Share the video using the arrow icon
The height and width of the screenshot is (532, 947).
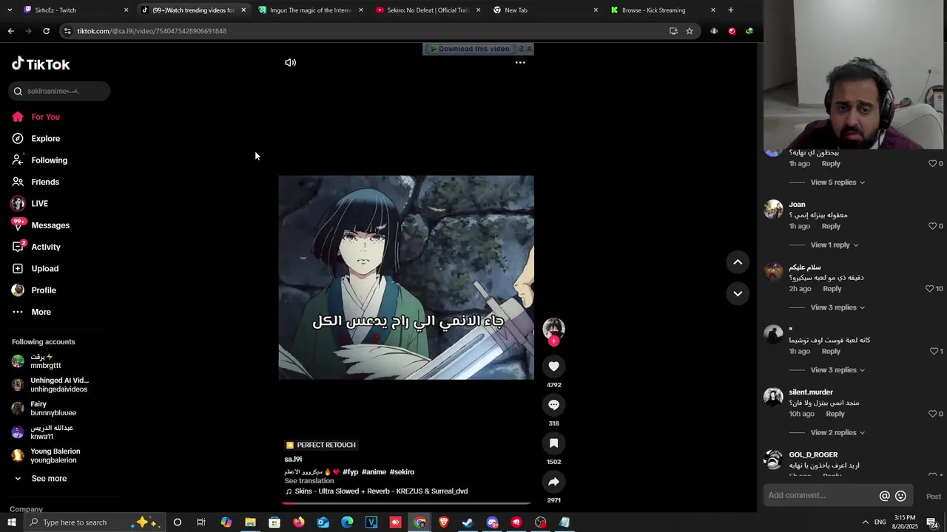click(553, 482)
